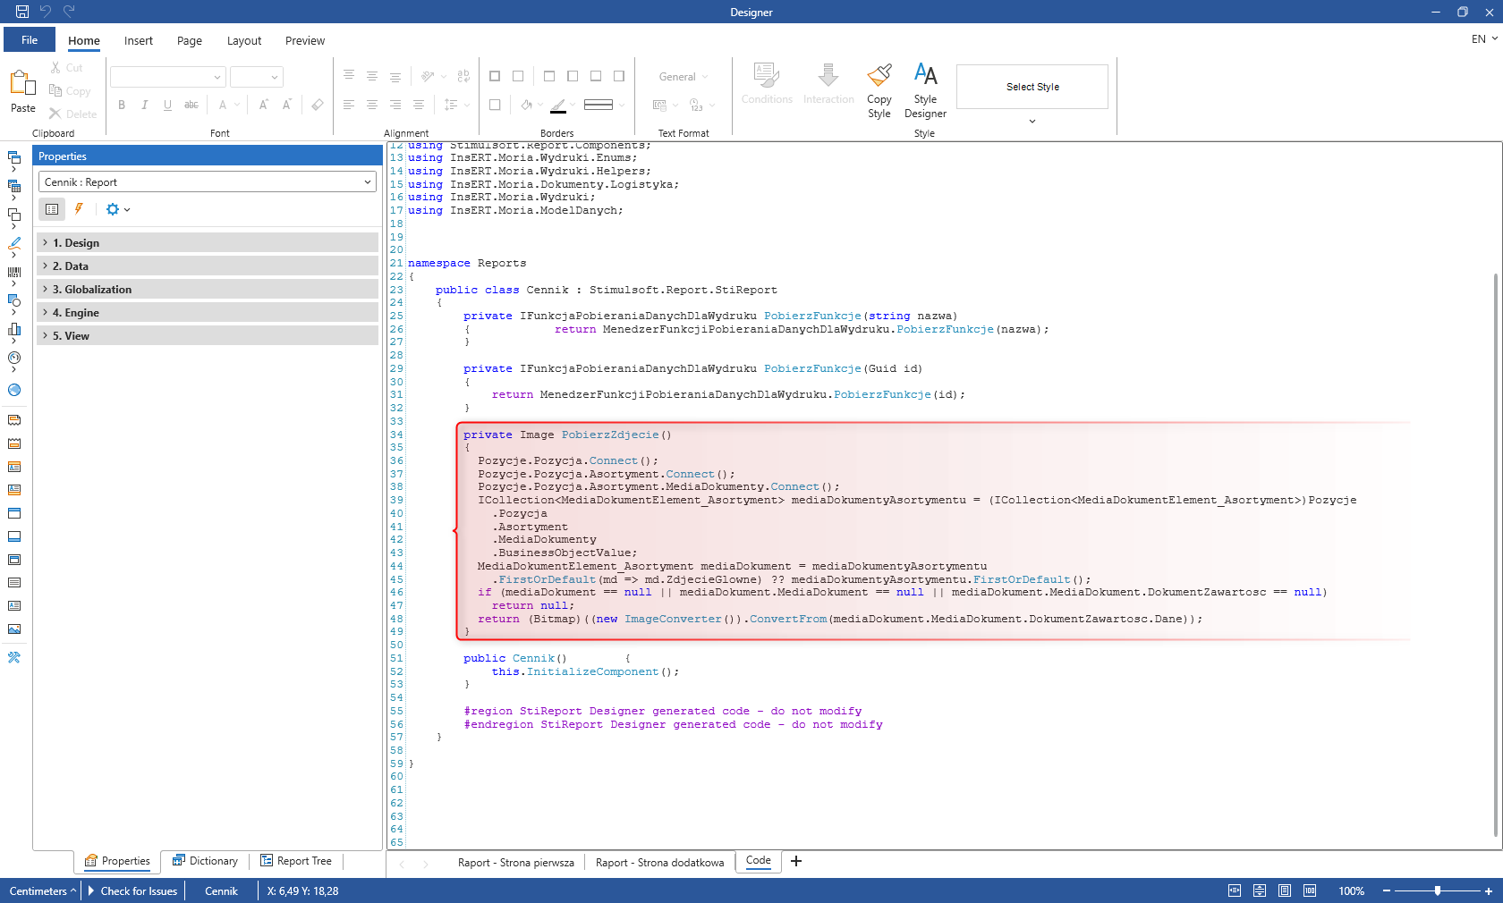Viewport: 1503px width, 903px height.
Task: Show the events tab with lightning icon
Action: coord(79,209)
